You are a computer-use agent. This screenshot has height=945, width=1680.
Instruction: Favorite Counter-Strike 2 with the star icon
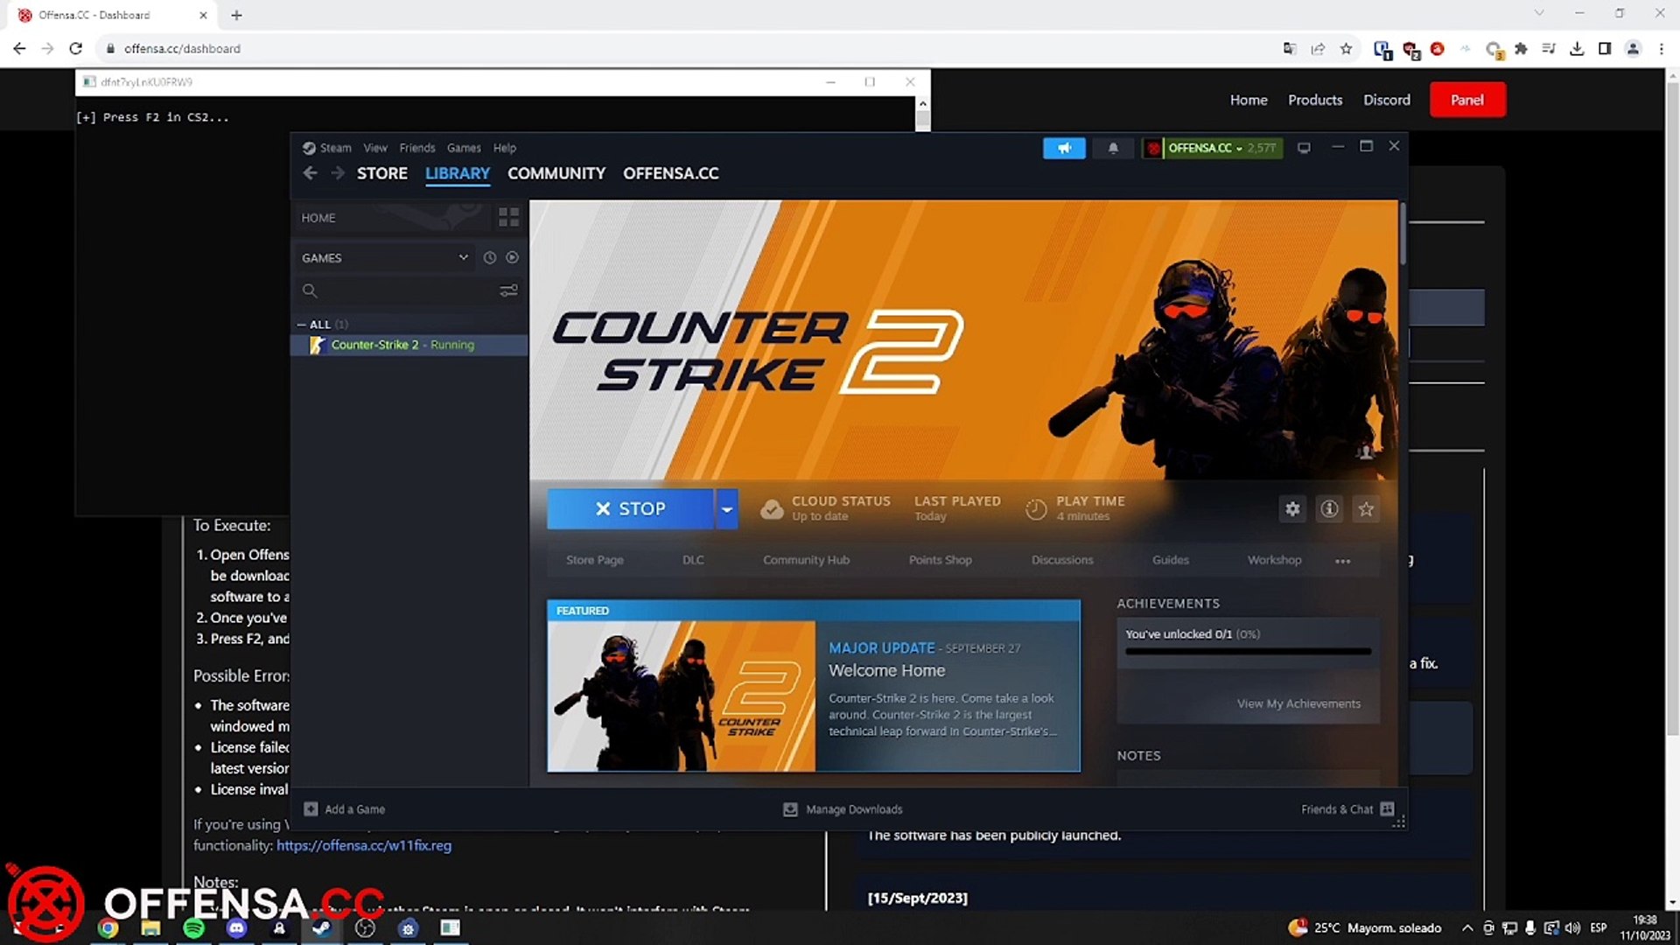tap(1366, 508)
